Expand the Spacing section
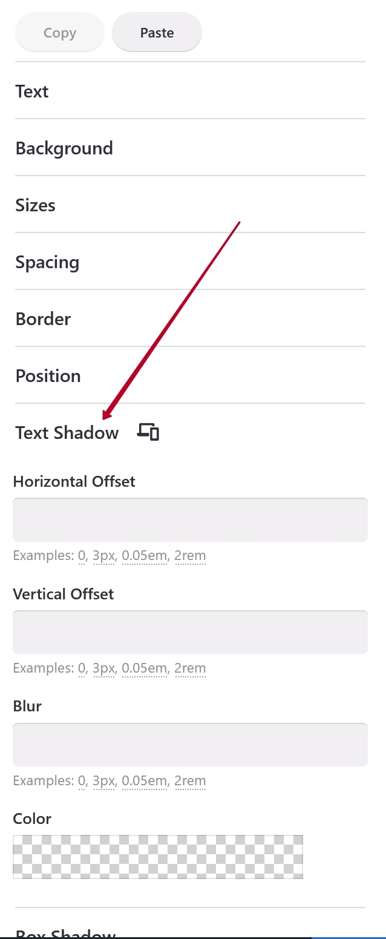386x939 pixels. [47, 262]
